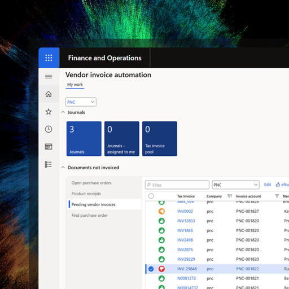Open the PNC dropdown beside Filter box
The image size is (289, 289).
(x=235, y=185)
